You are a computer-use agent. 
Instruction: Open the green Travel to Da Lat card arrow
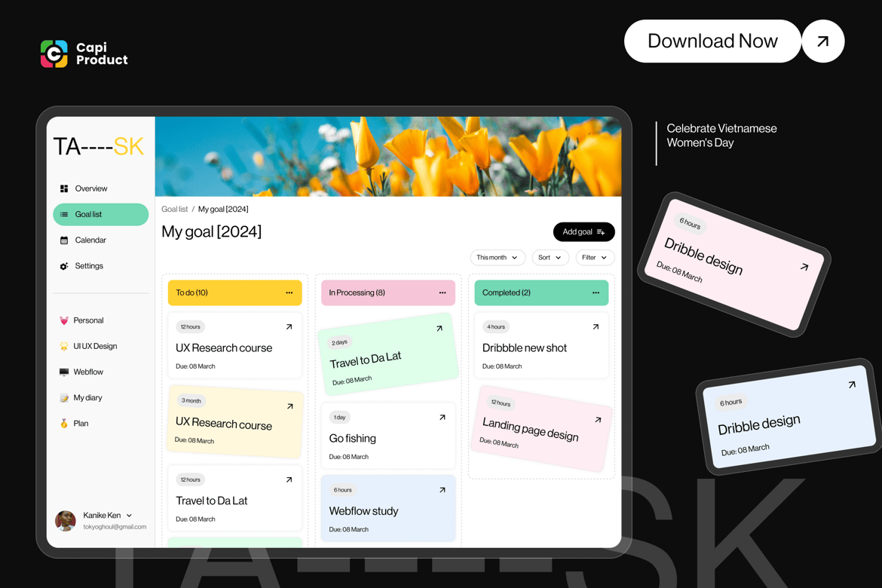tap(440, 329)
